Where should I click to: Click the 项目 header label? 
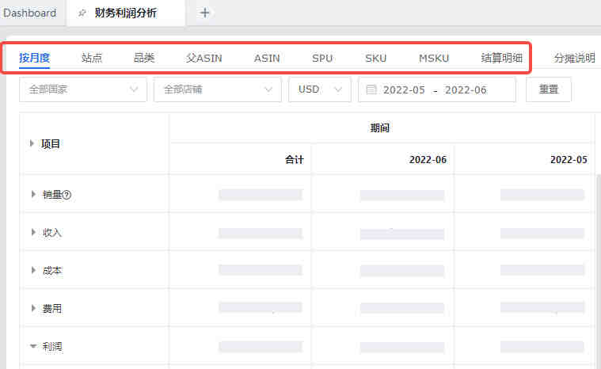pos(51,144)
